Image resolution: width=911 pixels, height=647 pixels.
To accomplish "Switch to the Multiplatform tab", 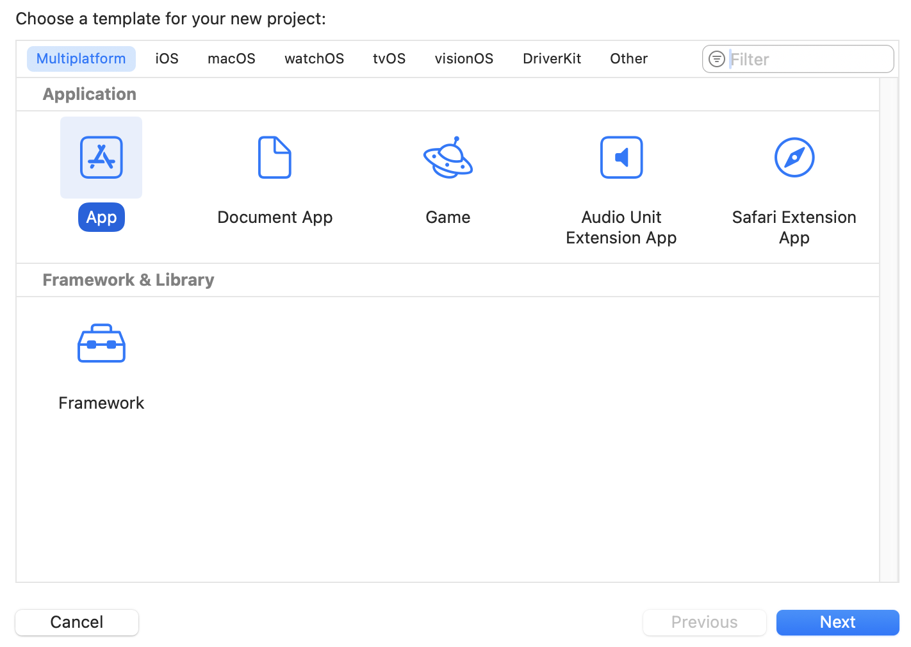I will click(x=81, y=59).
